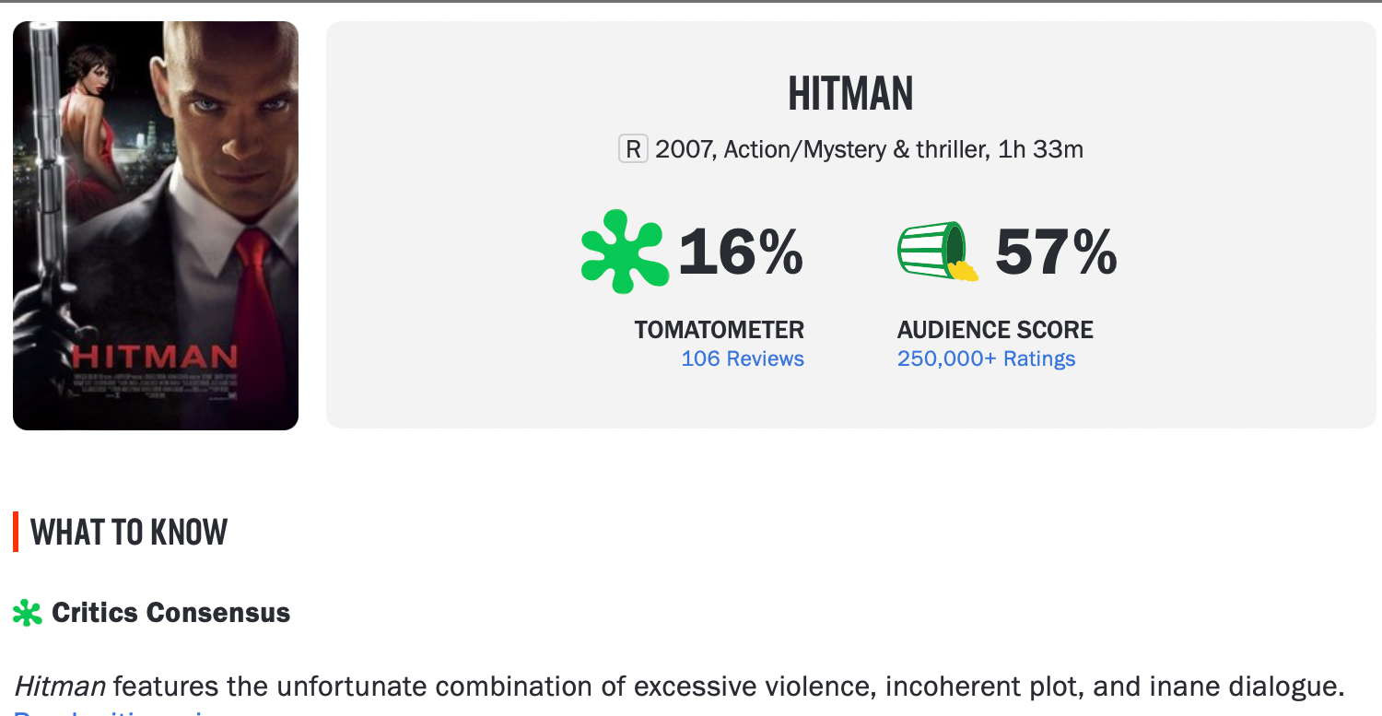Screen dimensions: 1382x716
Task: Open the 106 Reviews link
Action: (x=743, y=358)
